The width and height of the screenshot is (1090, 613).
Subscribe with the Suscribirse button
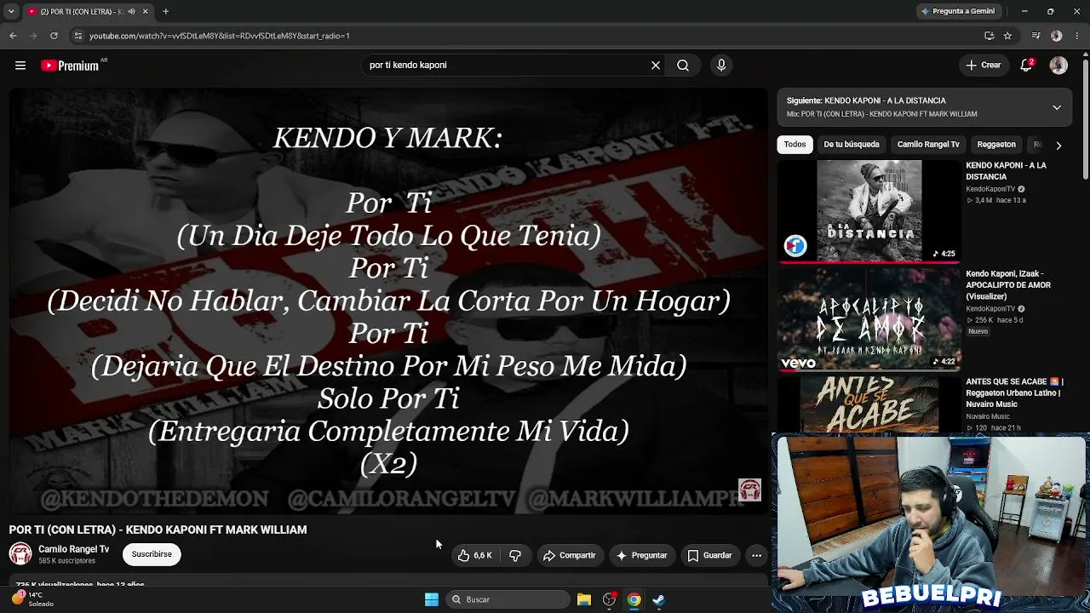pyautogui.click(x=152, y=554)
